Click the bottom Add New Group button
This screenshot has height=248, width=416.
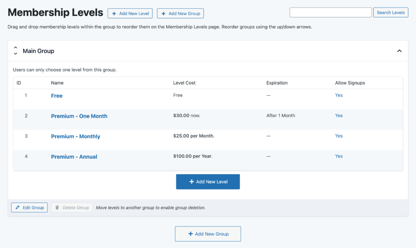[x=208, y=234]
